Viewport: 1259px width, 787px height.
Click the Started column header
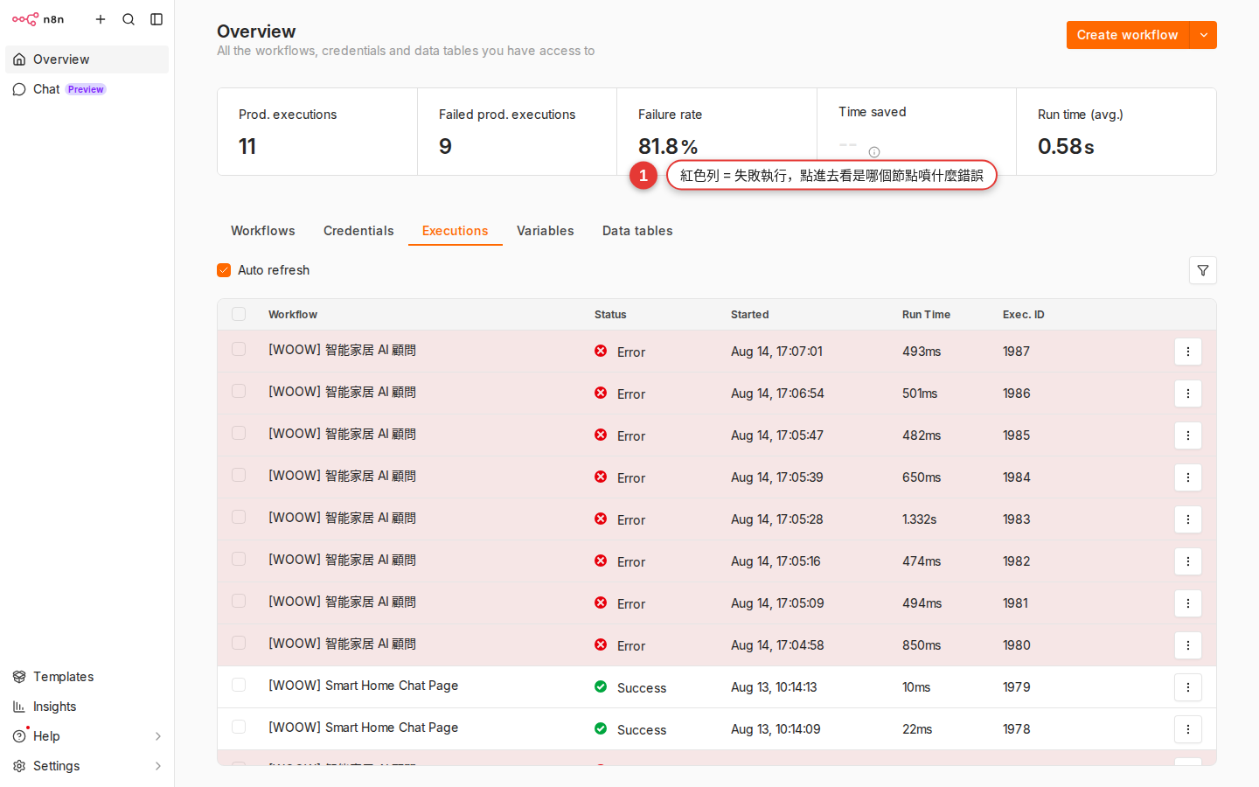[x=749, y=315]
